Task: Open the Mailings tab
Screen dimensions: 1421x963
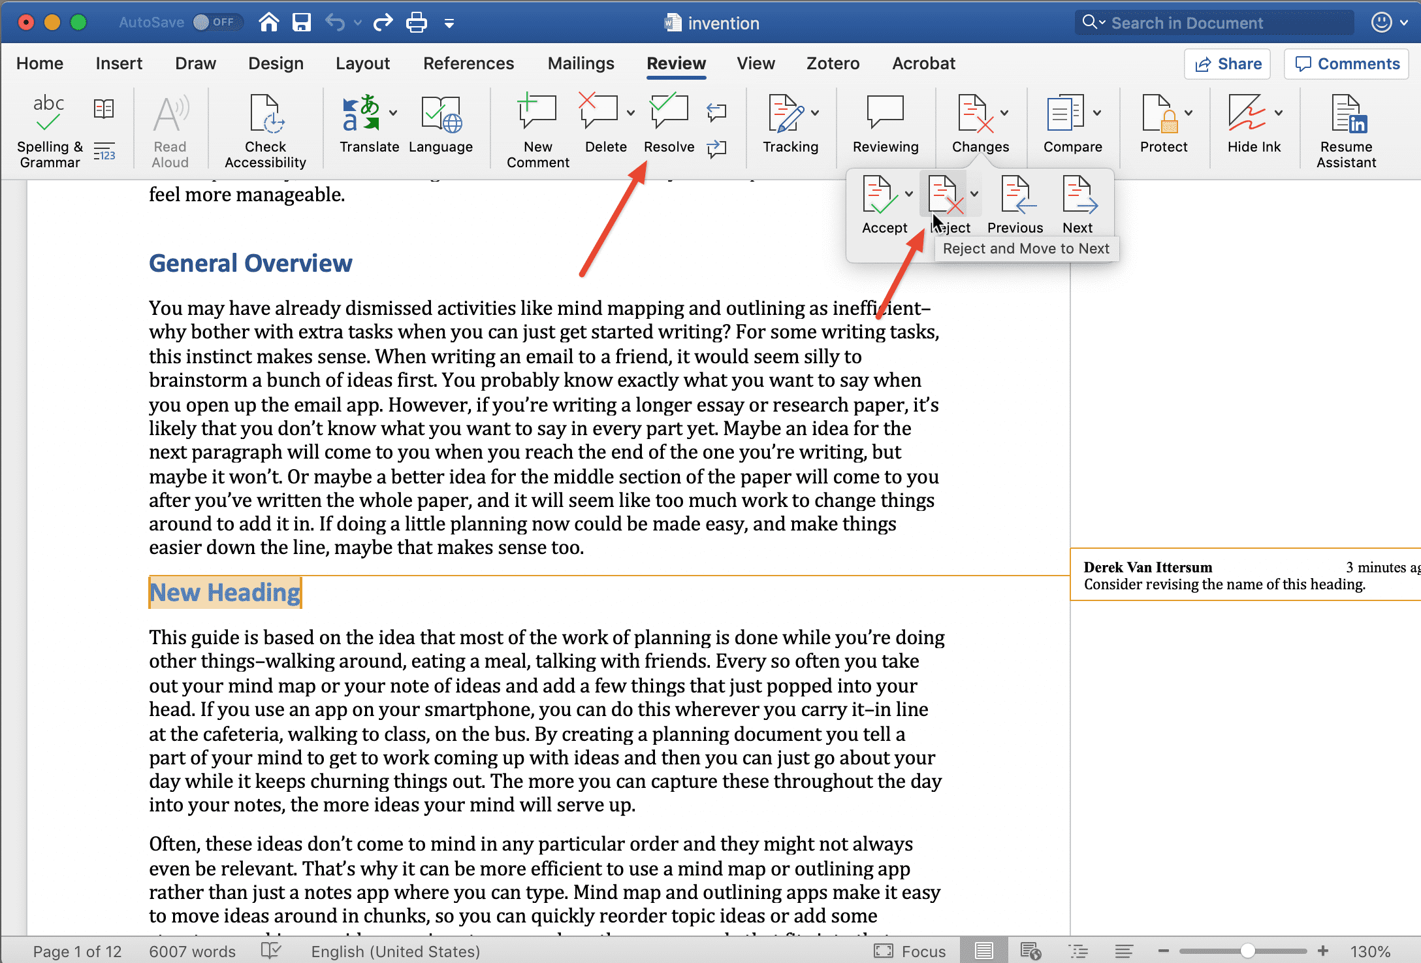Action: [x=581, y=63]
